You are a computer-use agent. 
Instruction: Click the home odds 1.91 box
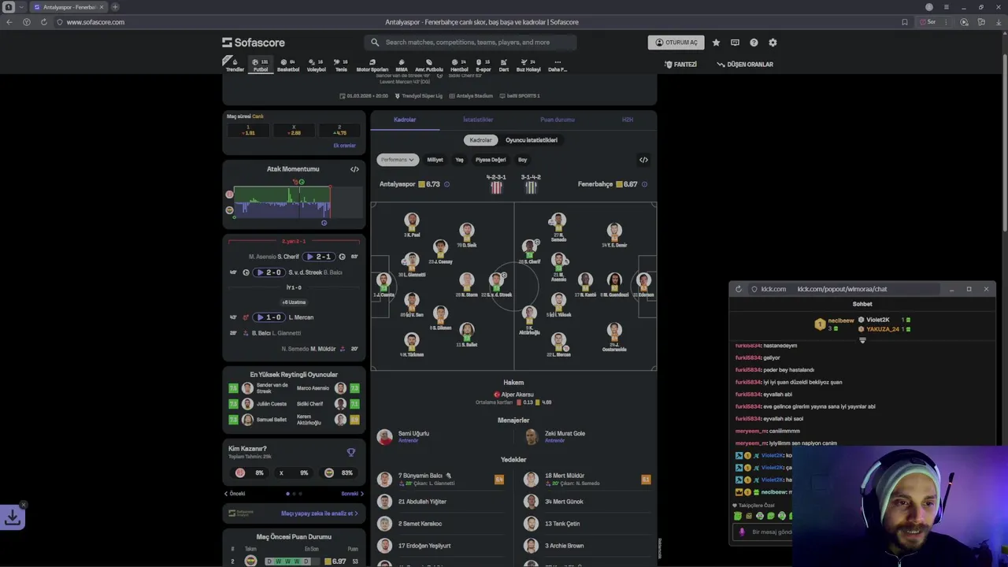[248, 130]
